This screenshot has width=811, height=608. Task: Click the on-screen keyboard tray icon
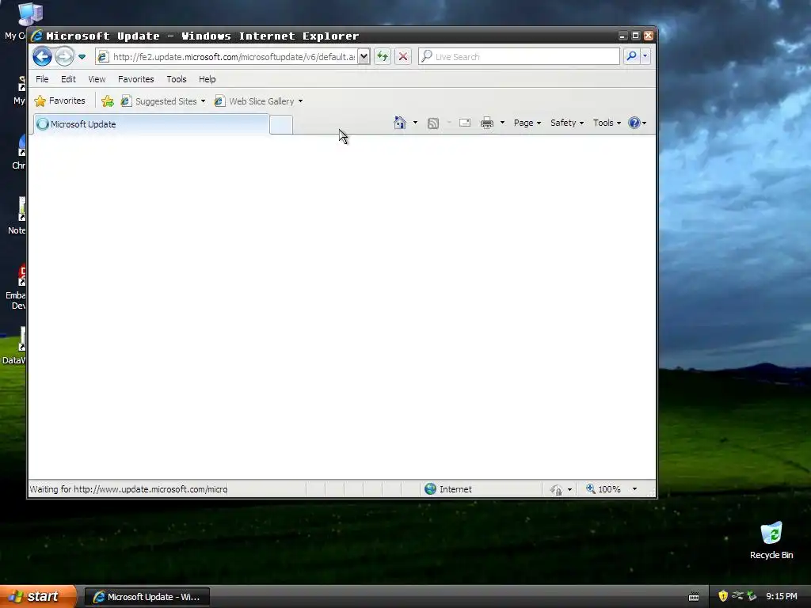[694, 597]
